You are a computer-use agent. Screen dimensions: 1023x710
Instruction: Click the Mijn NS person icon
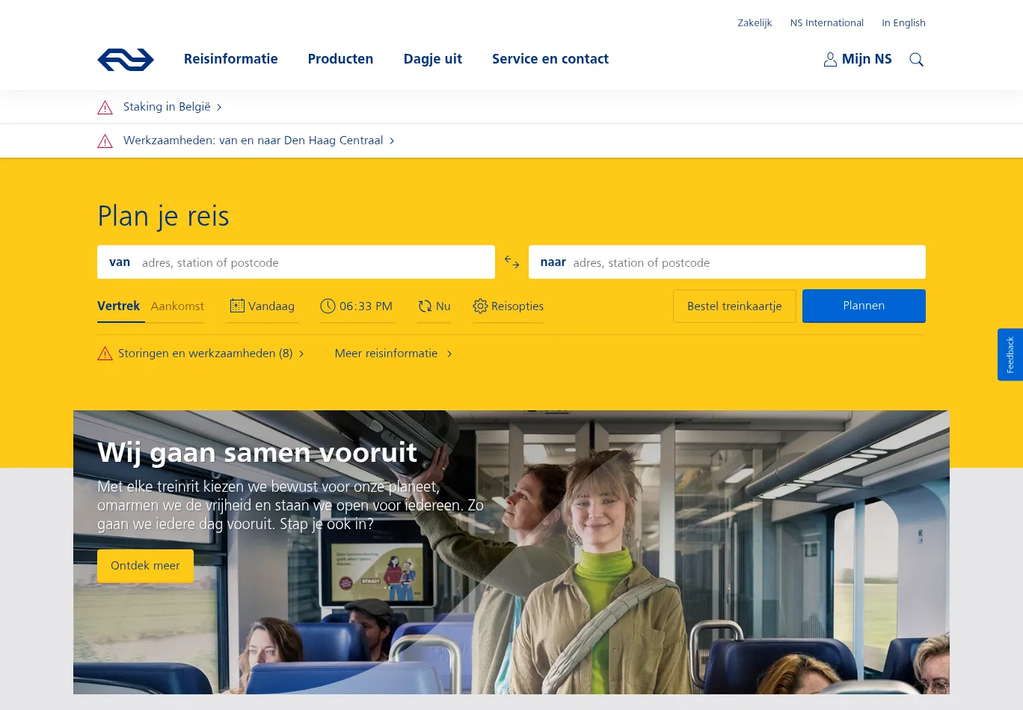click(x=830, y=60)
